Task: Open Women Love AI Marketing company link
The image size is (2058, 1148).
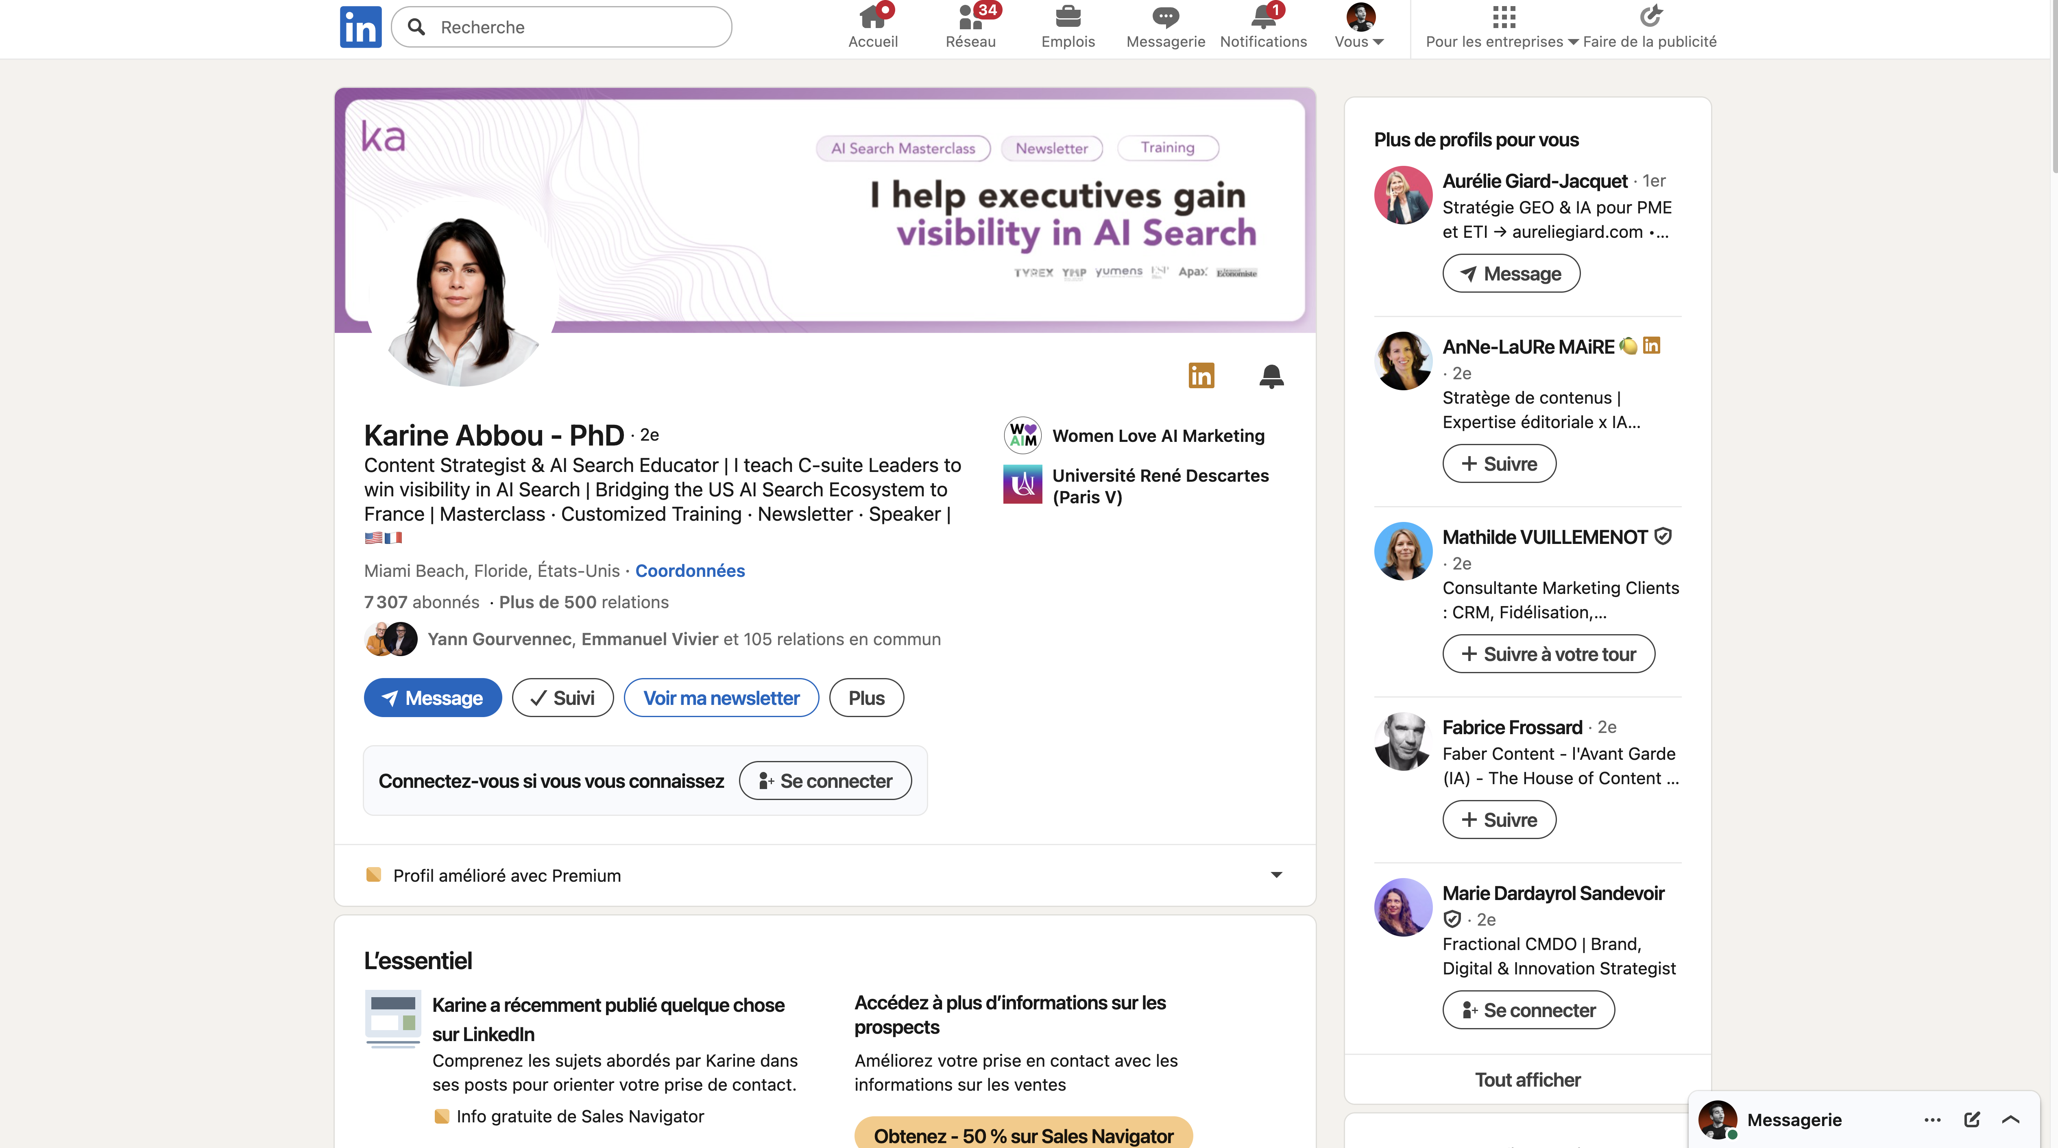Action: [1134, 436]
